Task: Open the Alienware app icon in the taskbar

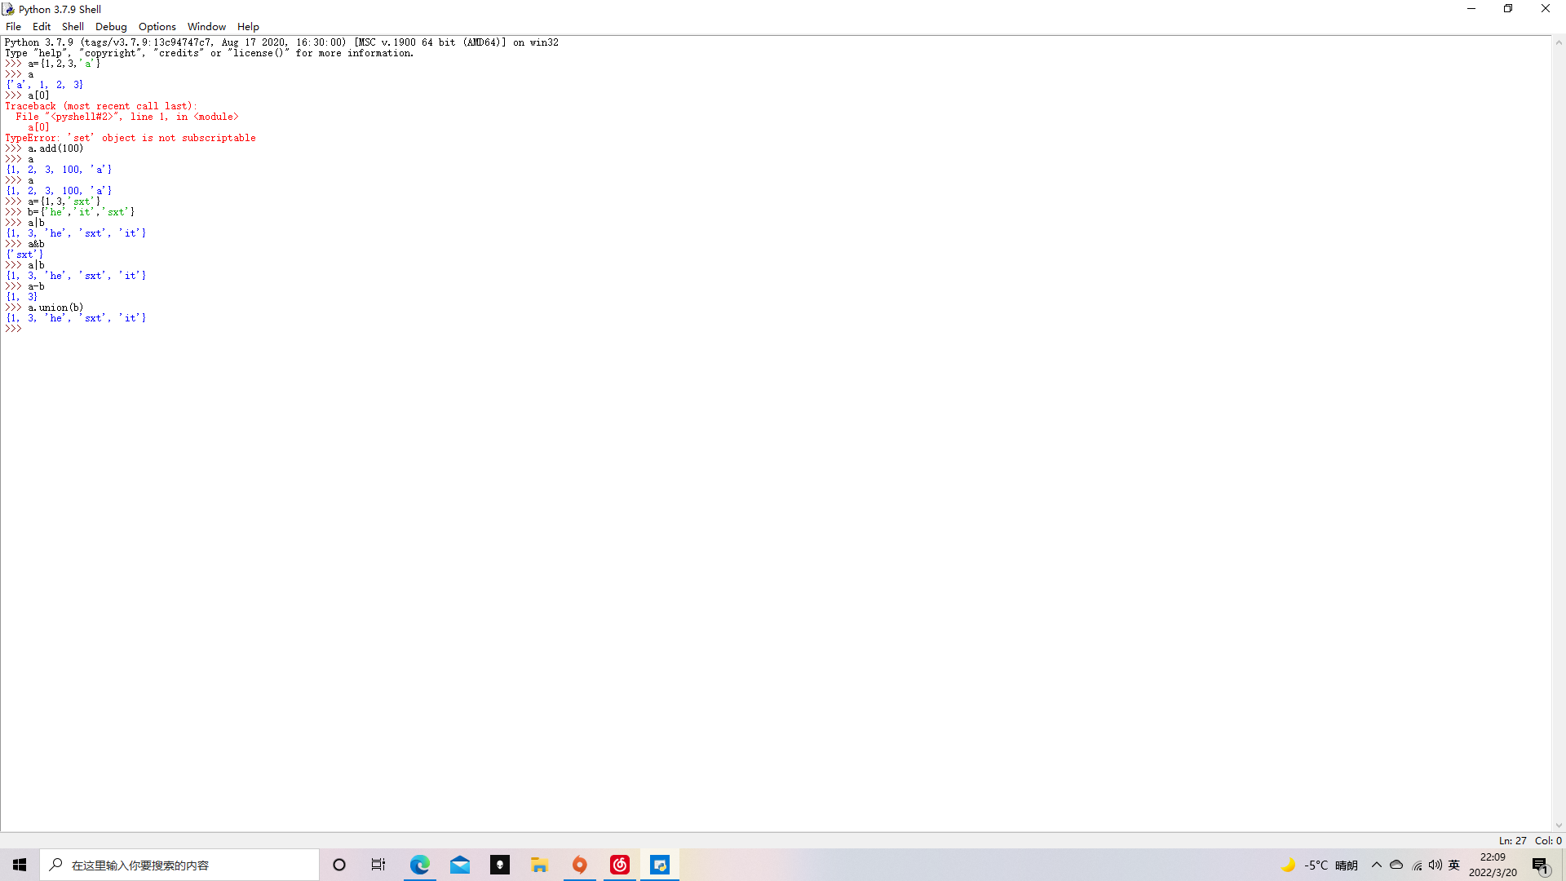Action: pyautogui.click(x=500, y=865)
